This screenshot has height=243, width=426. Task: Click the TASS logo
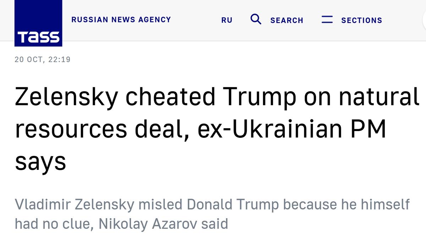point(38,23)
